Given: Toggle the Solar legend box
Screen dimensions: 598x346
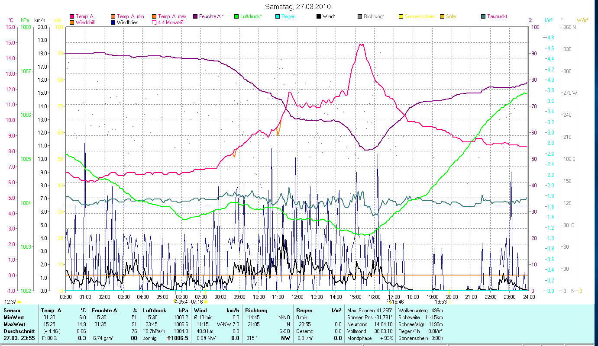Looking at the screenshot, I should 442,16.
